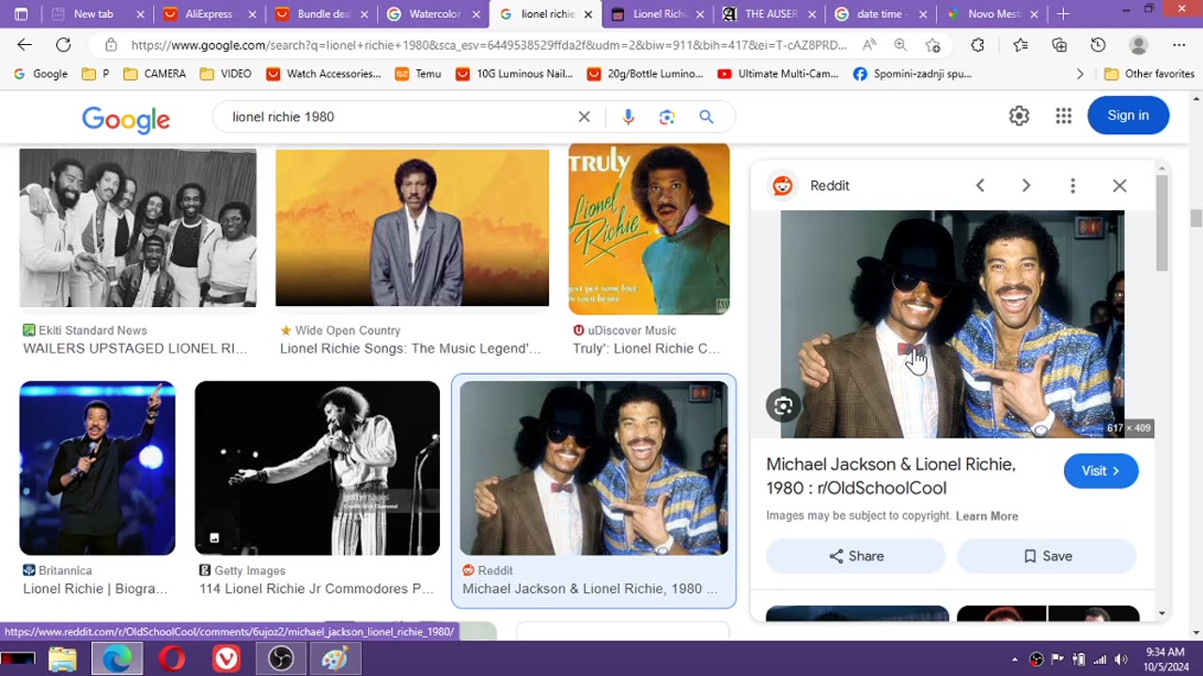Open the preview panel three-dot menu
The height and width of the screenshot is (676, 1203).
[x=1072, y=186]
